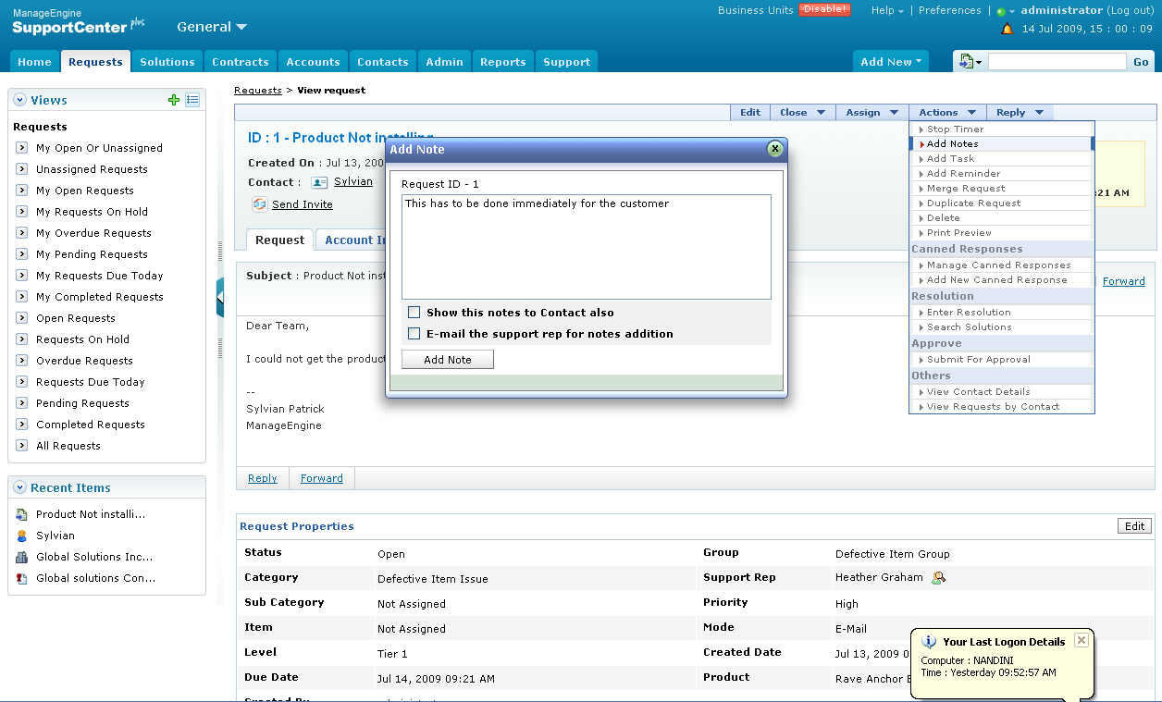Click the list view icon in Views panel
The height and width of the screenshot is (702, 1162).
click(x=192, y=100)
